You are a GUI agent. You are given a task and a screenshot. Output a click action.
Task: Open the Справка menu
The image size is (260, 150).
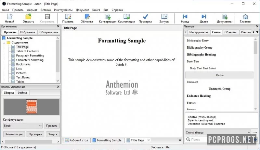pyautogui.click(x=117, y=10)
